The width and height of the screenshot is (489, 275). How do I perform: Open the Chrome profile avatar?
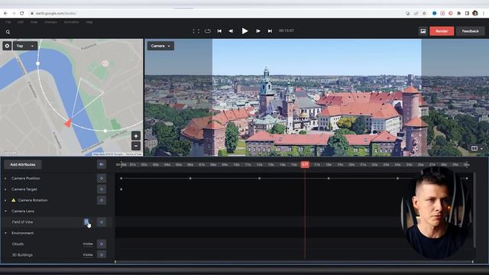click(475, 14)
